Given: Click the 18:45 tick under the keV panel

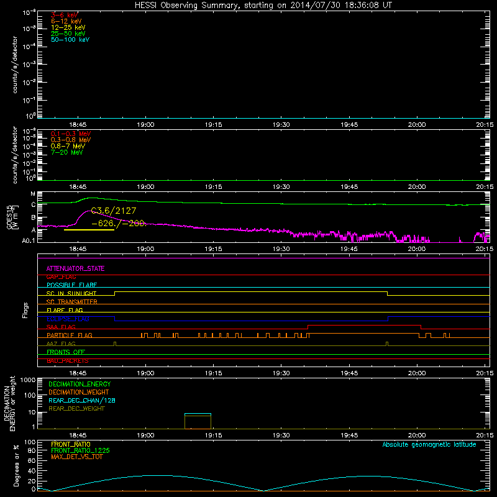Looking at the screenshot, I should coord(78,125).
